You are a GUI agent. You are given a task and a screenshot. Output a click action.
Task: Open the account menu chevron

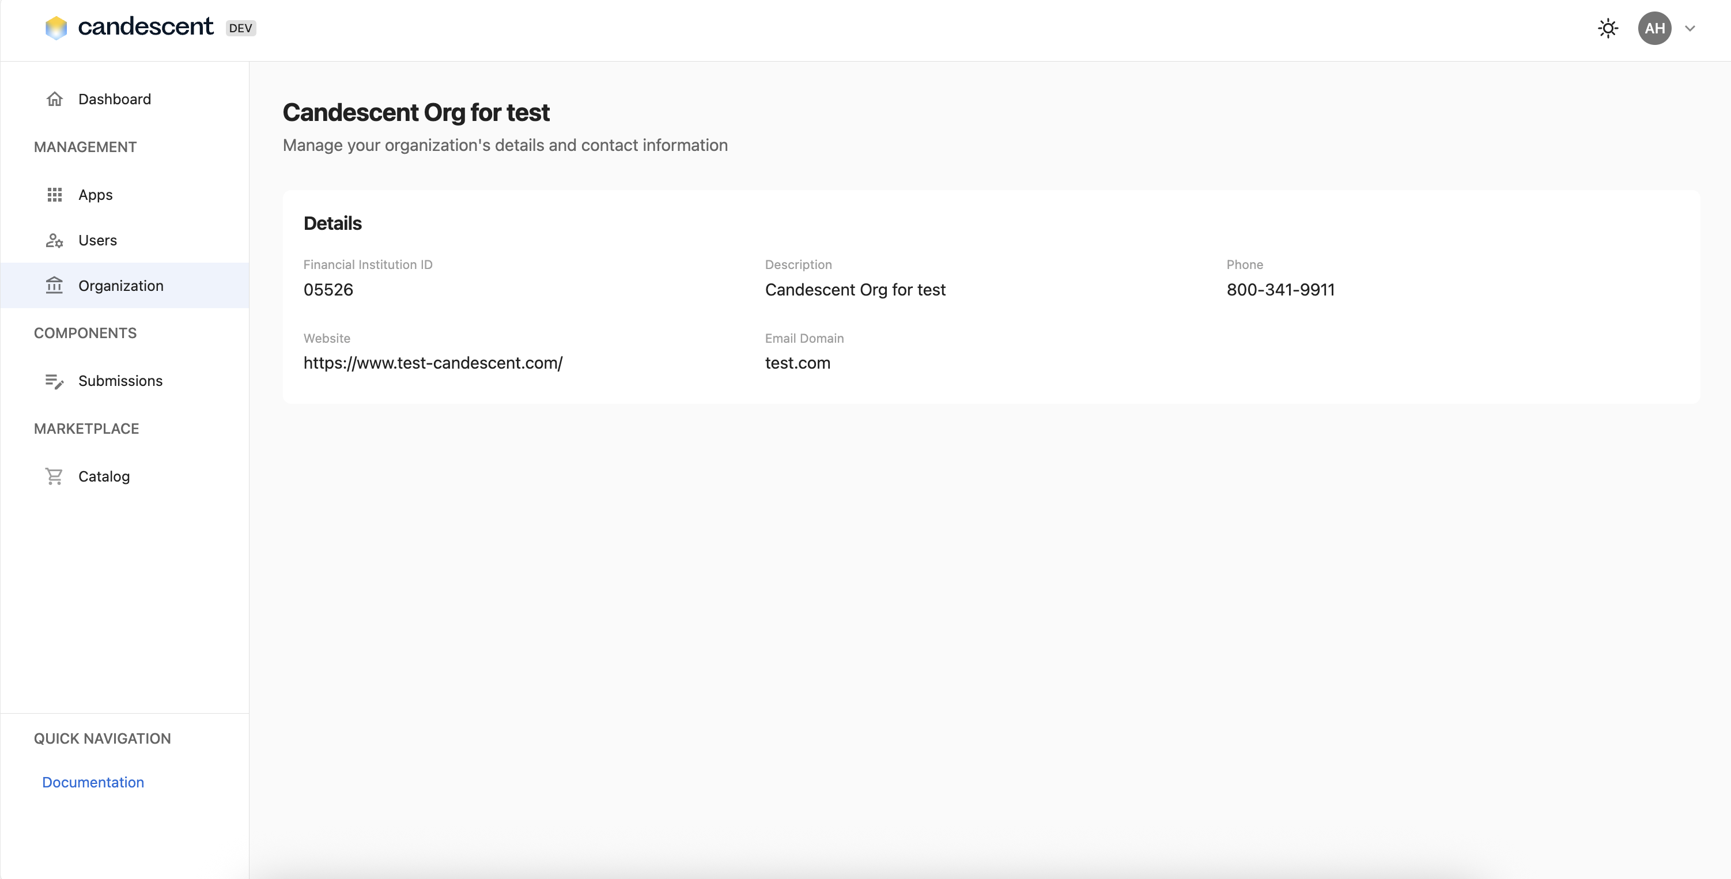coord(1691,28)
